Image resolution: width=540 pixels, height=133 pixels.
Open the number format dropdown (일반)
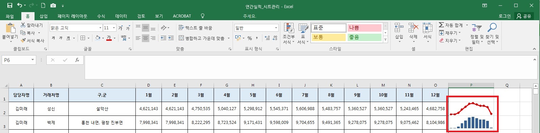(x=276, y=28)
